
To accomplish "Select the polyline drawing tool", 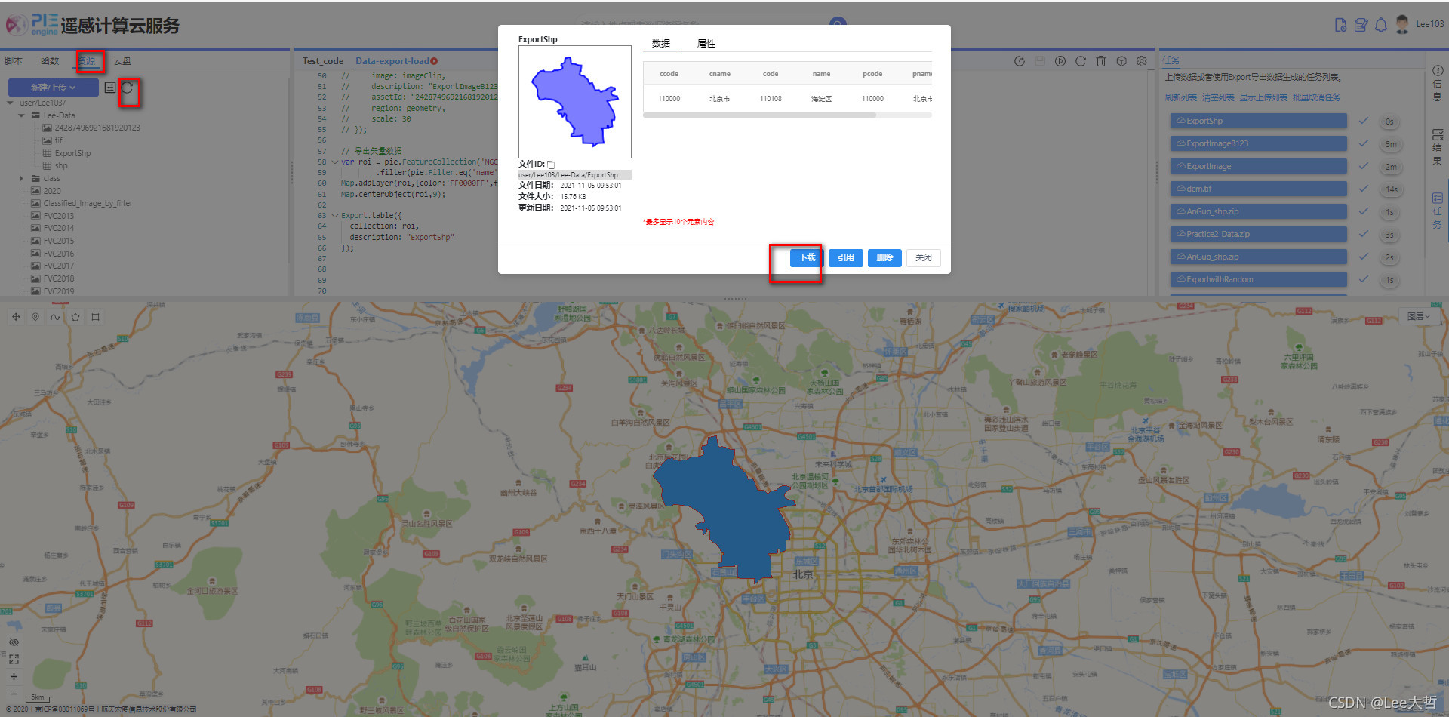I will tap(55, 317).
